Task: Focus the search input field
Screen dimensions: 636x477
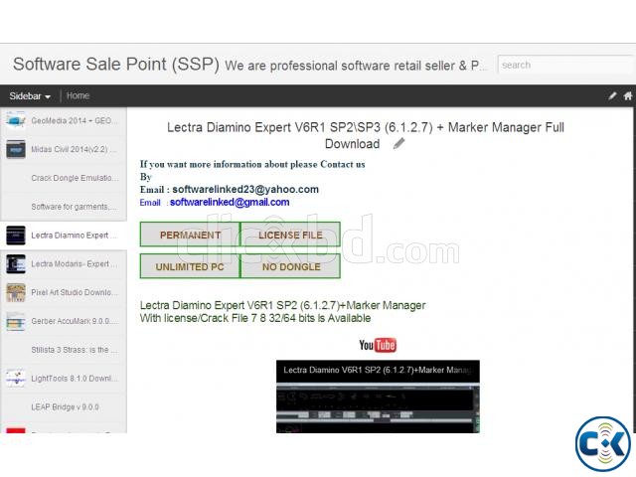Action: click(x=564, y=65)
